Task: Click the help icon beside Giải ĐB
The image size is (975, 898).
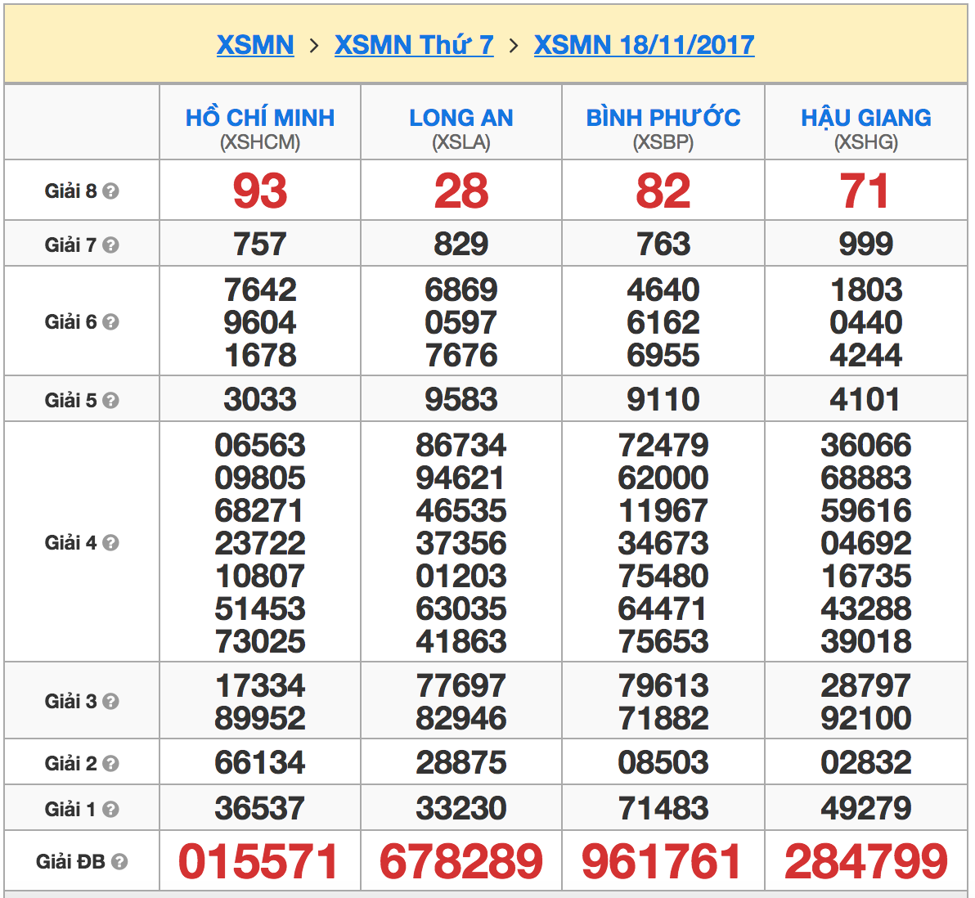Action: [x=119, y=862]
